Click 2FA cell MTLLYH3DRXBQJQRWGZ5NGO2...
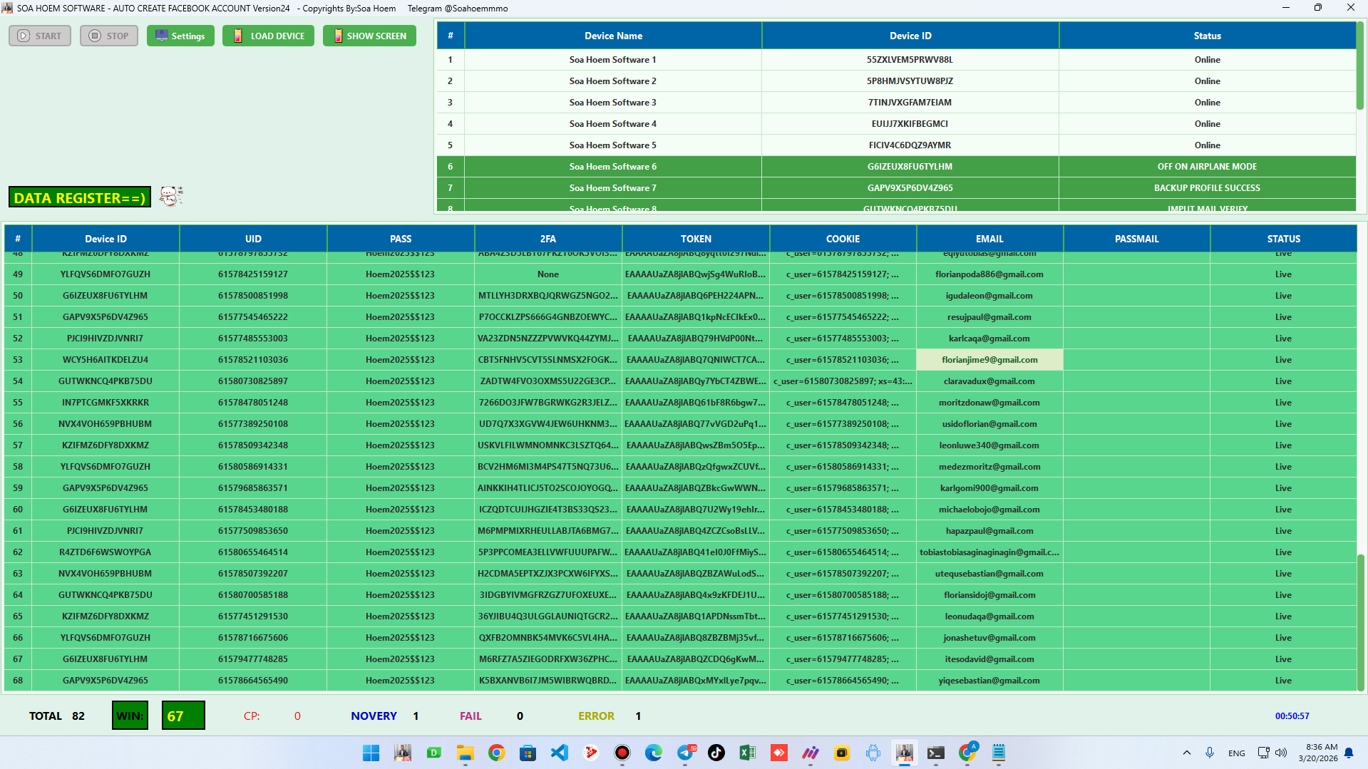The height and width of the screenshot is (769, 1368). [x=548, y=296]
